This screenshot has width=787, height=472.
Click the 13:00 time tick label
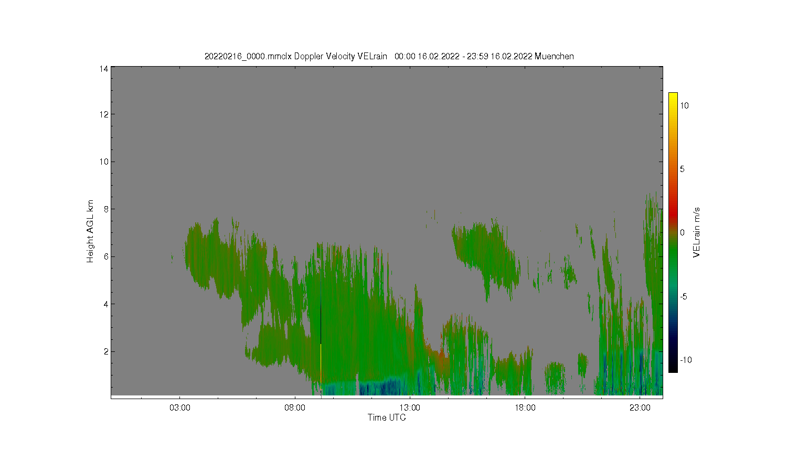[410, 407]
